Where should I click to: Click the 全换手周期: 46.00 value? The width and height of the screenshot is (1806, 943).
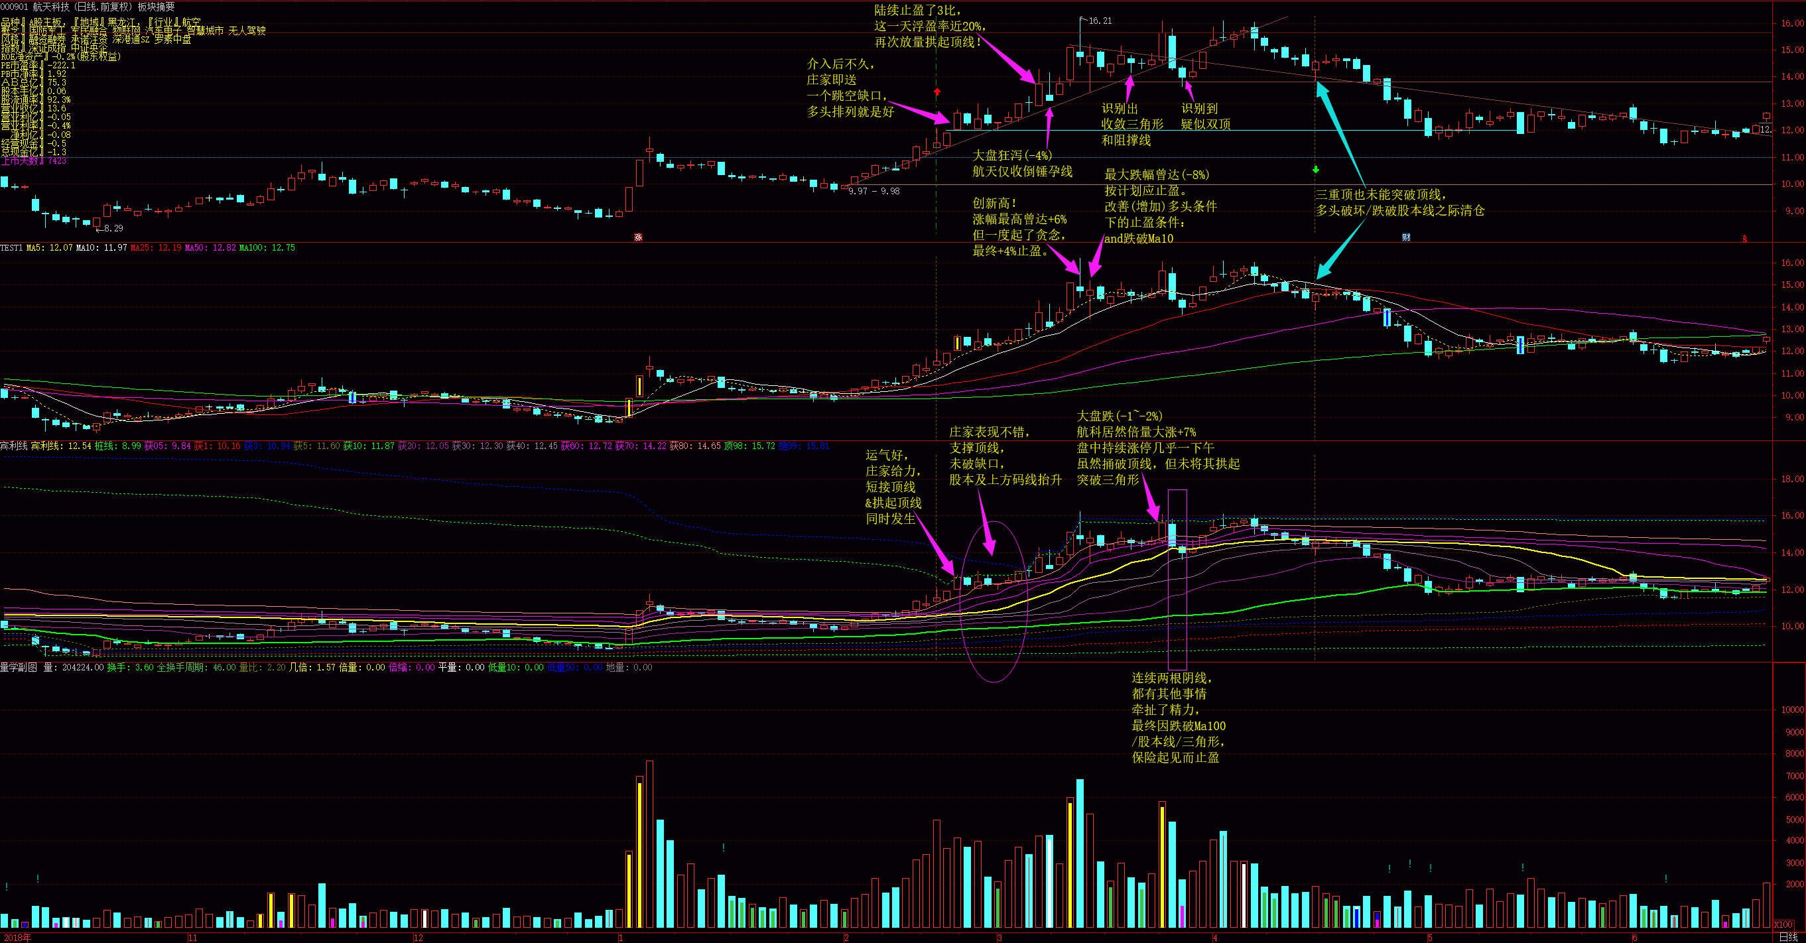(x=196, y=668)
